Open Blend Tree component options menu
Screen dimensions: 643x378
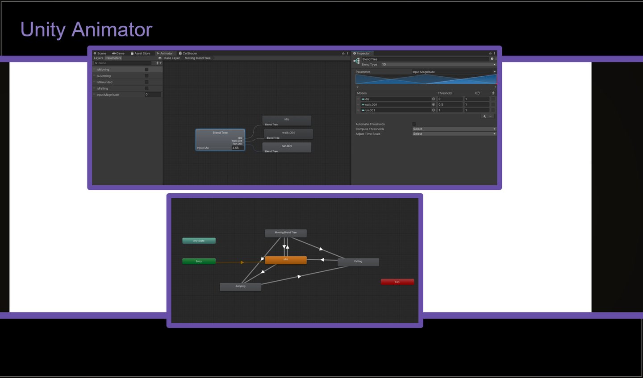click(496, 59)
